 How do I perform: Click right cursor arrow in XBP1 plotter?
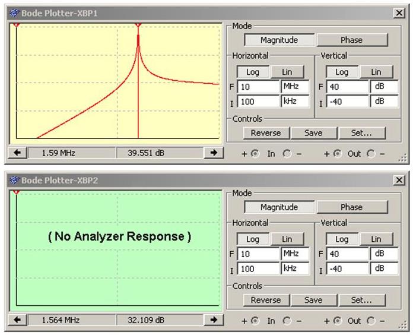coord(213,153)
